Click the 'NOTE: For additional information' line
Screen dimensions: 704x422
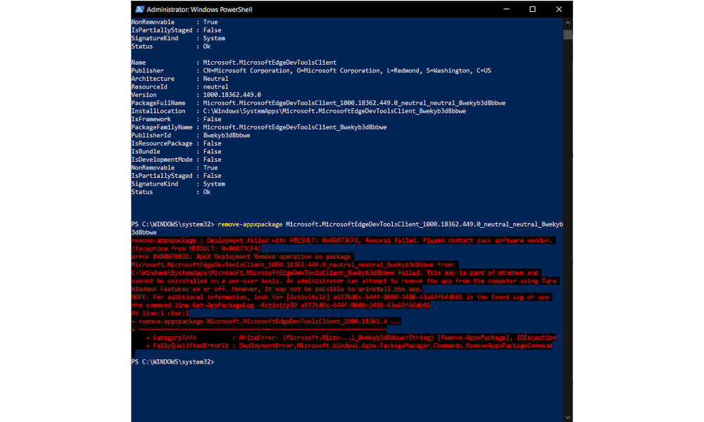(340, 297)
